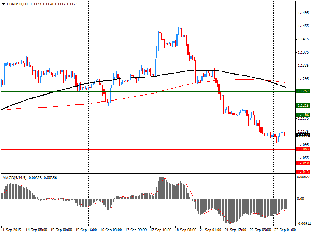Click the 1.1055 price axis value

pos(304,158)
